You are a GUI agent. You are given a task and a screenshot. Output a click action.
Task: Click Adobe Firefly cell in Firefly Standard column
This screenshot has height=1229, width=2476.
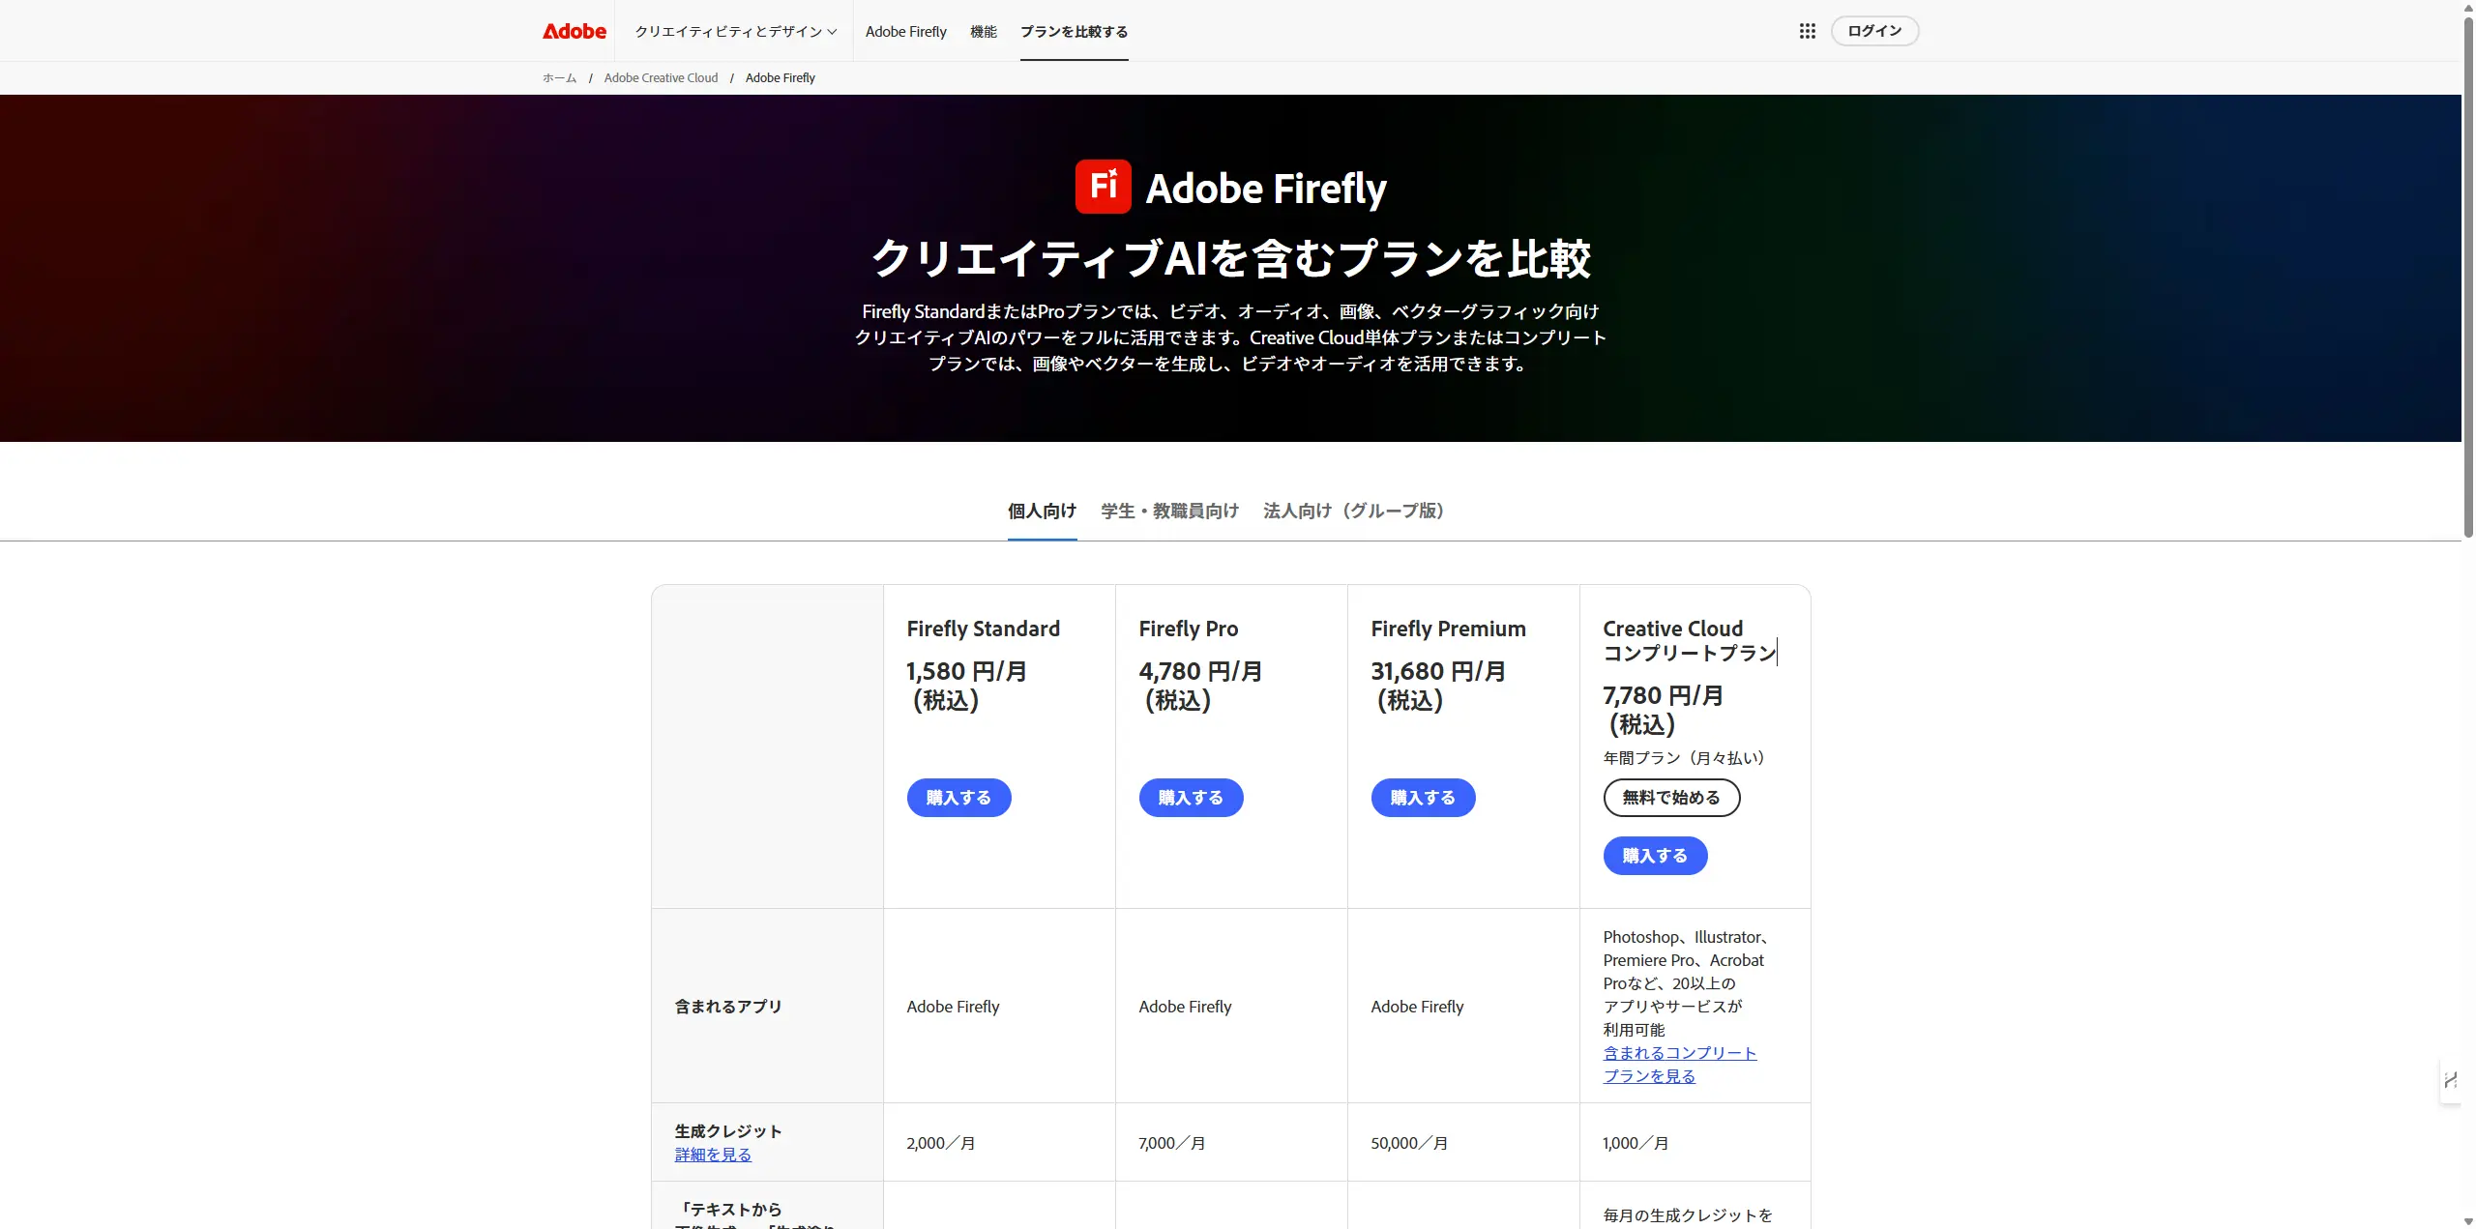click(953, 1007)
